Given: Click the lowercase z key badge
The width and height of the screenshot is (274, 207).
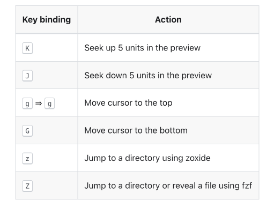Looking at the screenshot, I should pos(27,158).
